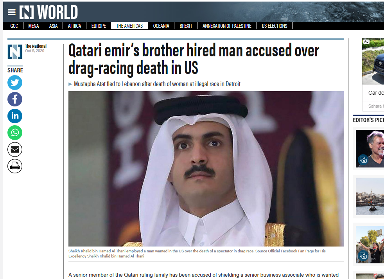Viewport: 384px width, 279px height.
Task: Share article on Facebook
Action: click(x=15, y=99)
